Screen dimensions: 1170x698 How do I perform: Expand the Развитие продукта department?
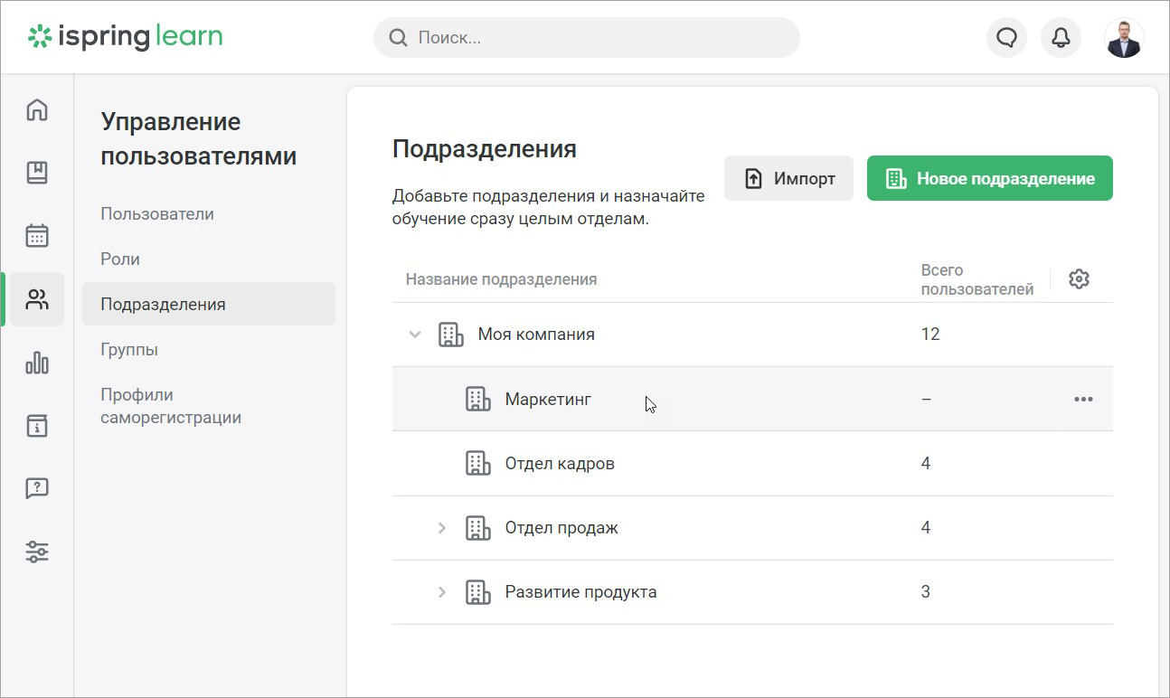click(442, 592)
